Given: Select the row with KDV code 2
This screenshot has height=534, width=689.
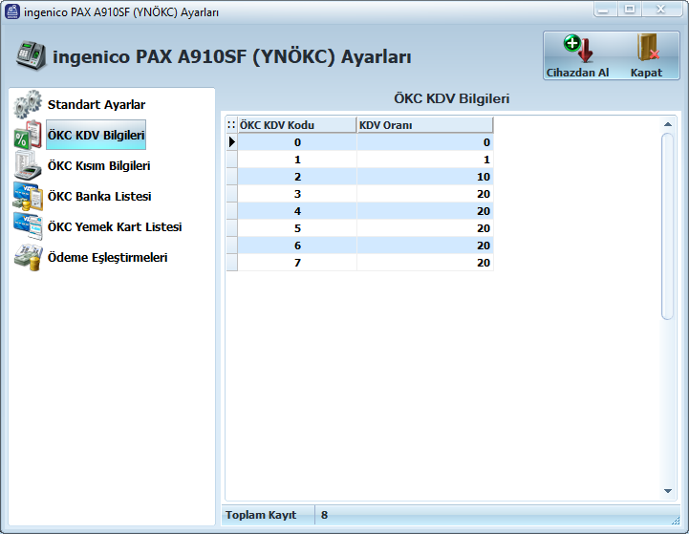Looking at the screenshot, I should (297, 177).
